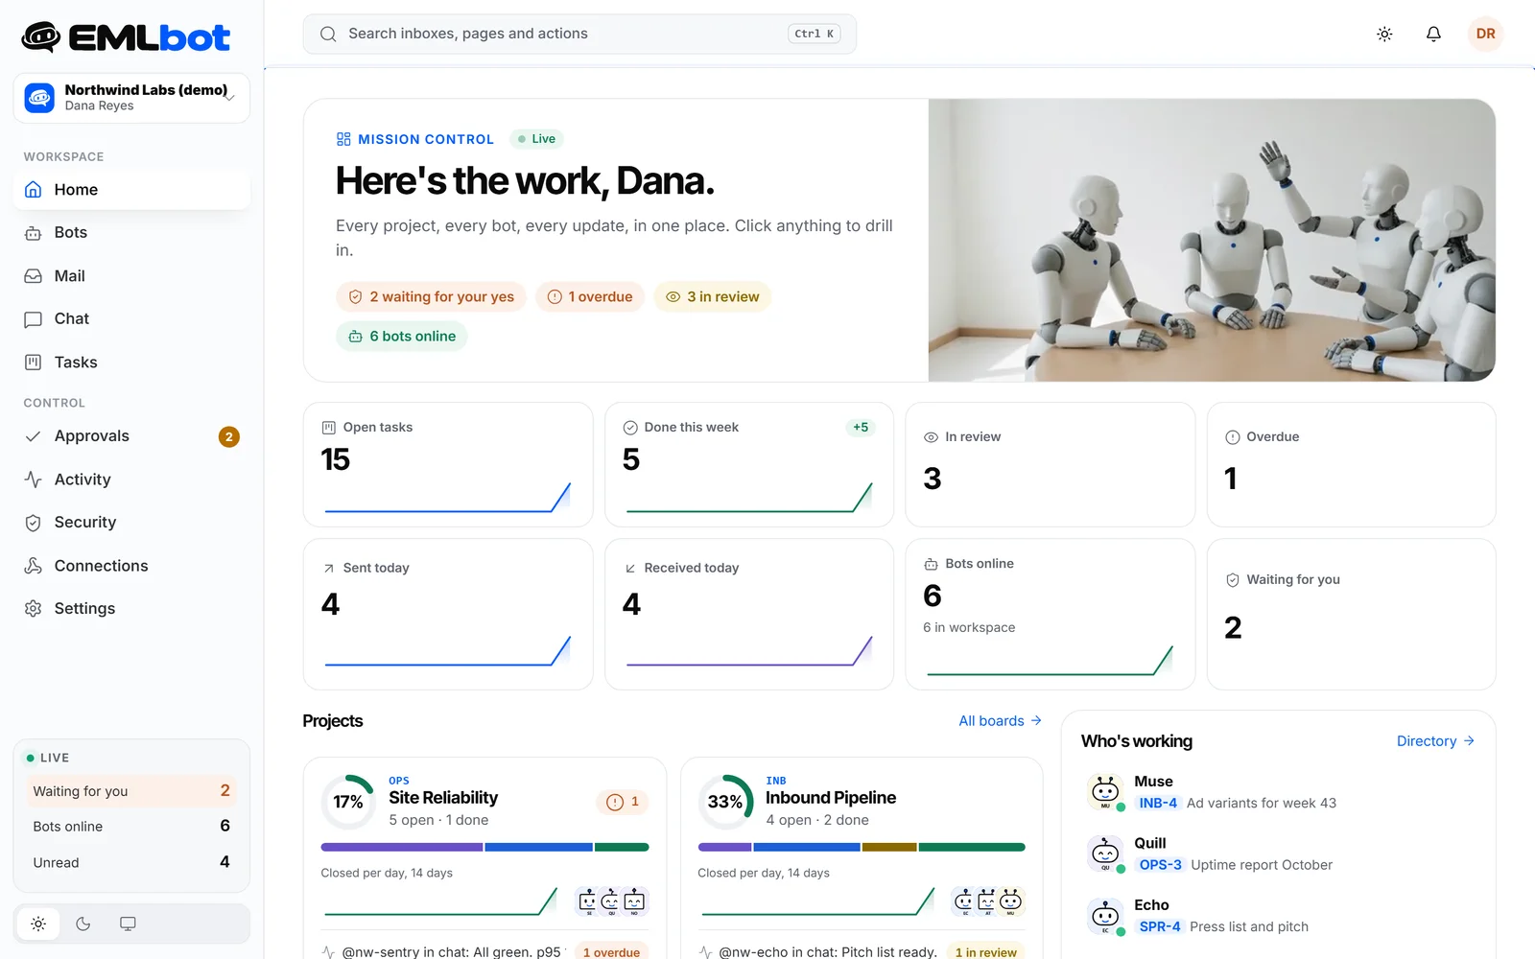Open the DR user avatar menu
Image resolution: width=1535 pixels, height=959 pixels.
1485,34
